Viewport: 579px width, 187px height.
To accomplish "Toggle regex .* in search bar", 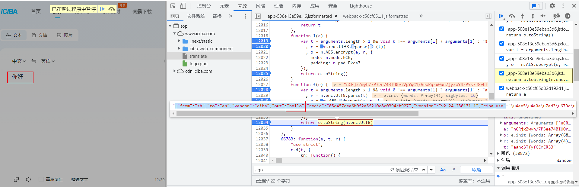I will [453, 170].
